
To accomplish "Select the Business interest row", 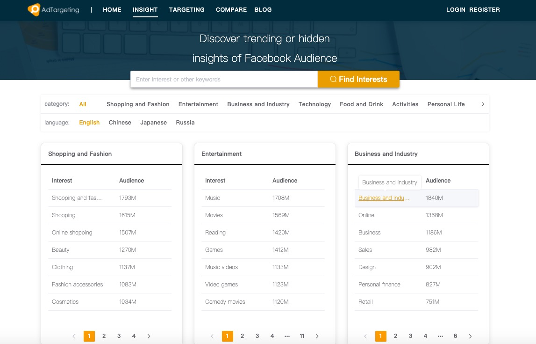I will point(416,233).
